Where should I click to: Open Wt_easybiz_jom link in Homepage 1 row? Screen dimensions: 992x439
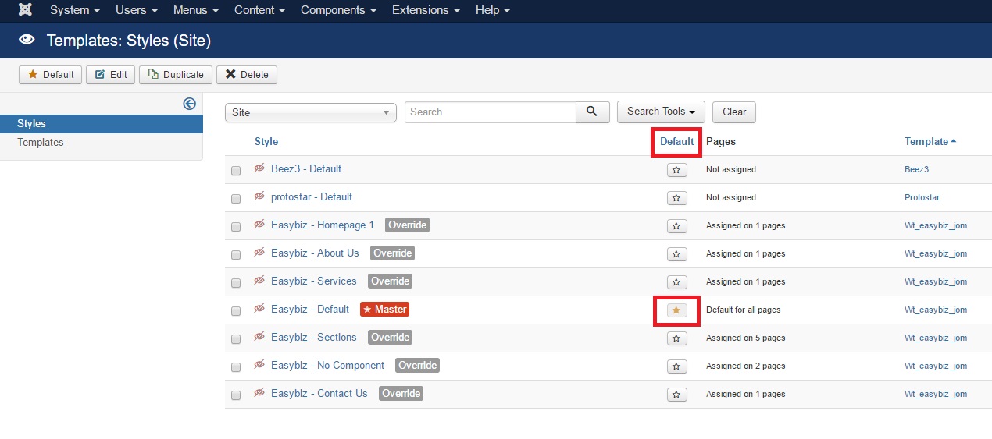(x=936, y=225)
